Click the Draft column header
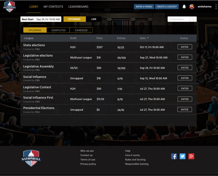This screenshot has height=176, width=218. (x=73, y=38)
